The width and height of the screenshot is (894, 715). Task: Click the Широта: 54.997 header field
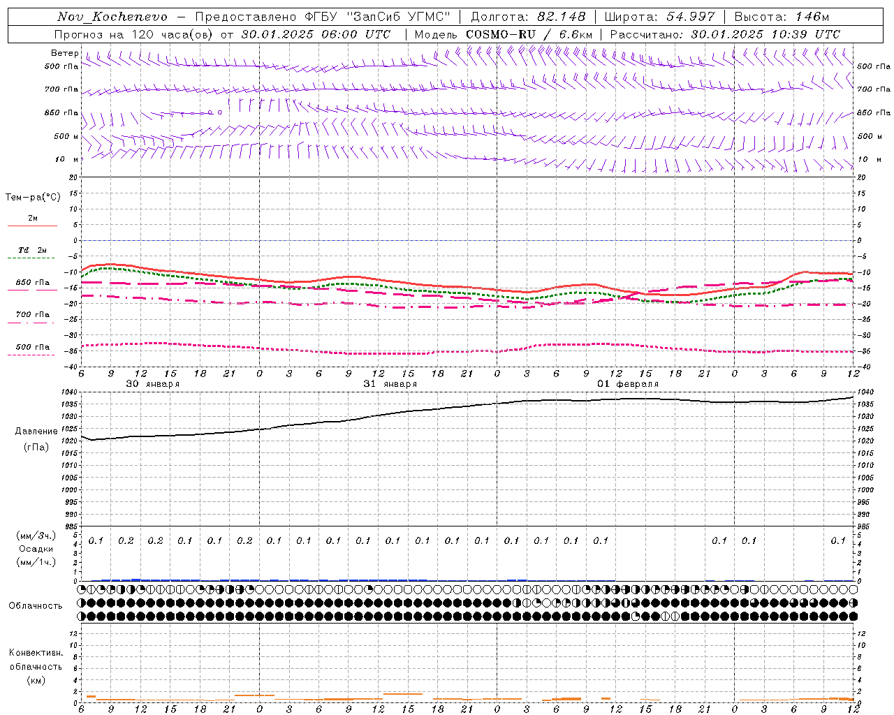[x=660, y=17]
